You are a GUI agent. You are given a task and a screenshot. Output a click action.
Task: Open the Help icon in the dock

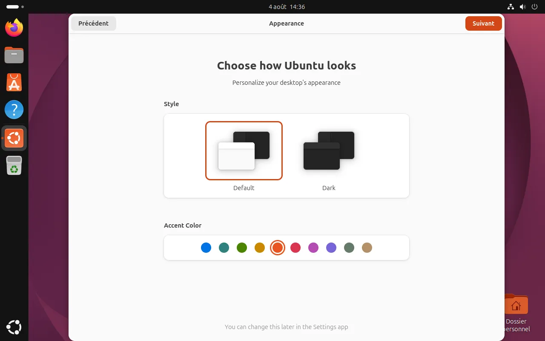coord(14,110)
